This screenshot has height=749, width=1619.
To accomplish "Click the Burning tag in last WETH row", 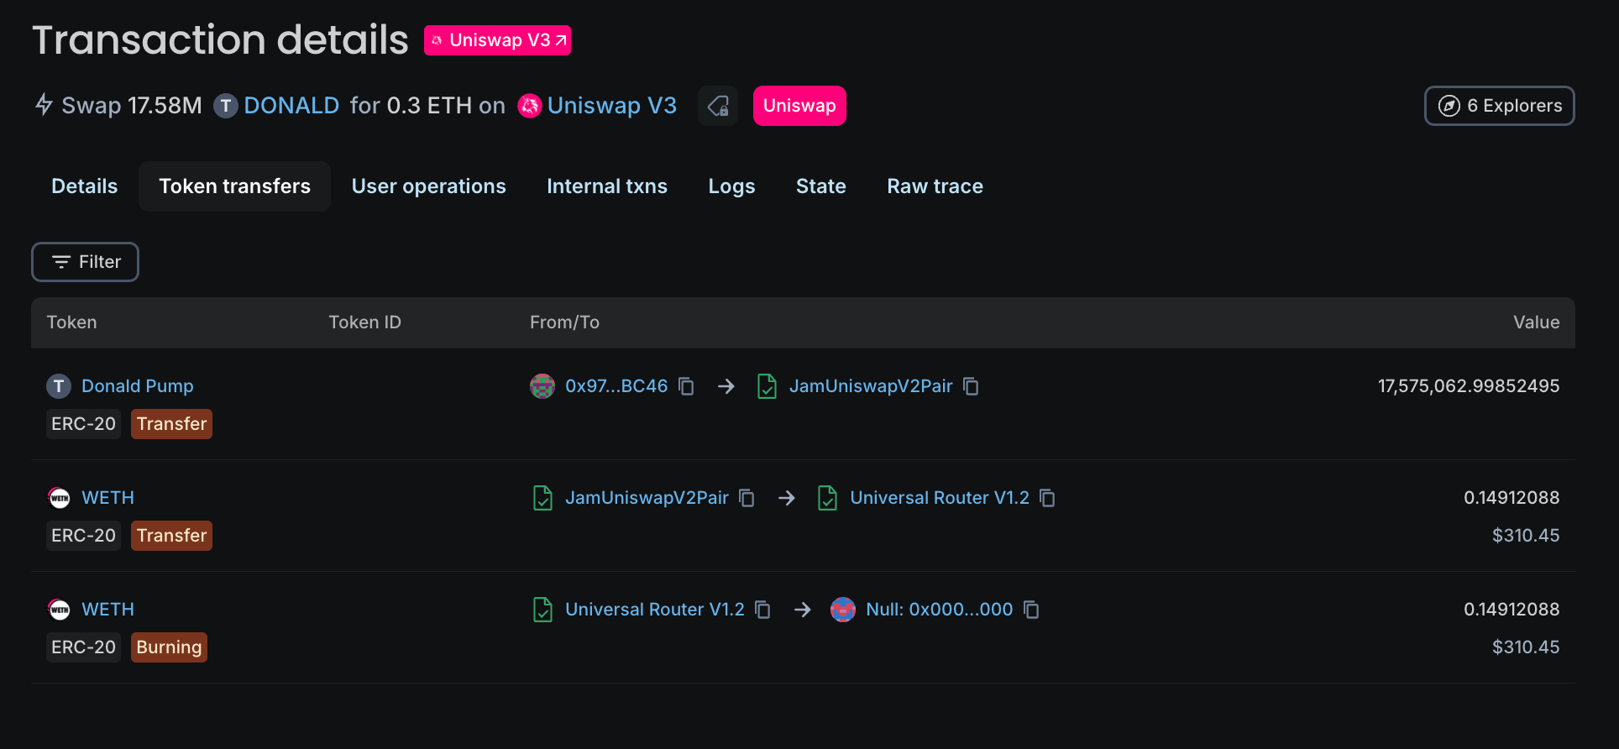I will 169,647.
